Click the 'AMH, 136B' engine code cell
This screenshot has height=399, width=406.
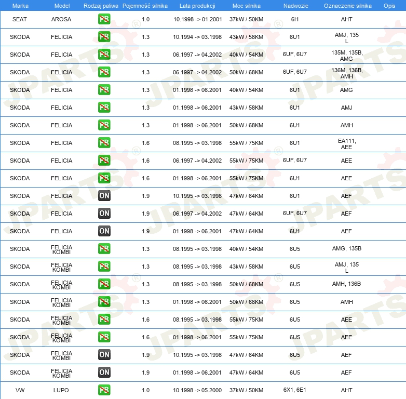tap(347, 284)
